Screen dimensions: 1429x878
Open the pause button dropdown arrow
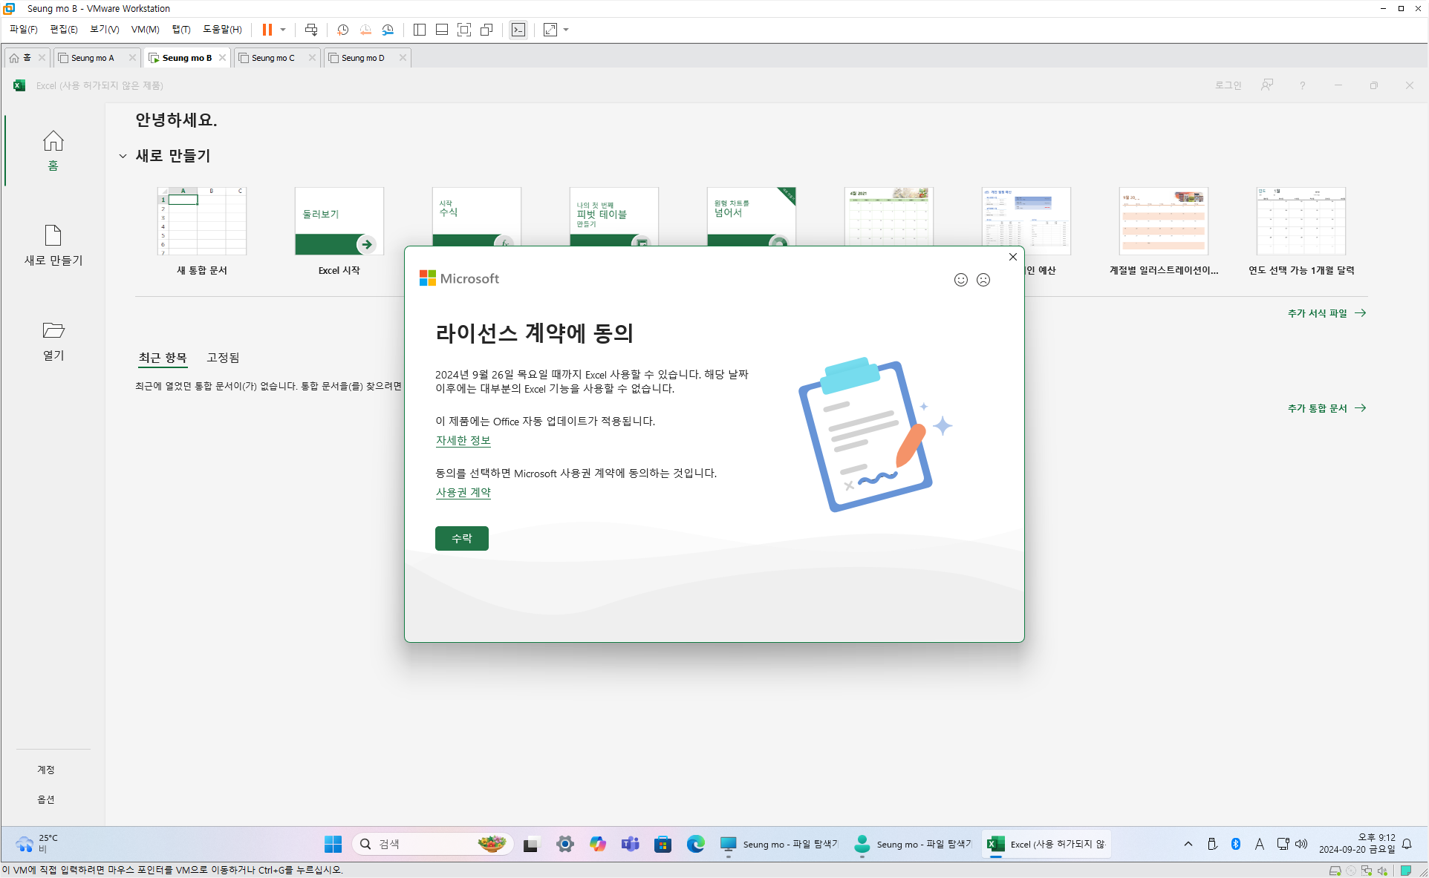tap(283, 30)
